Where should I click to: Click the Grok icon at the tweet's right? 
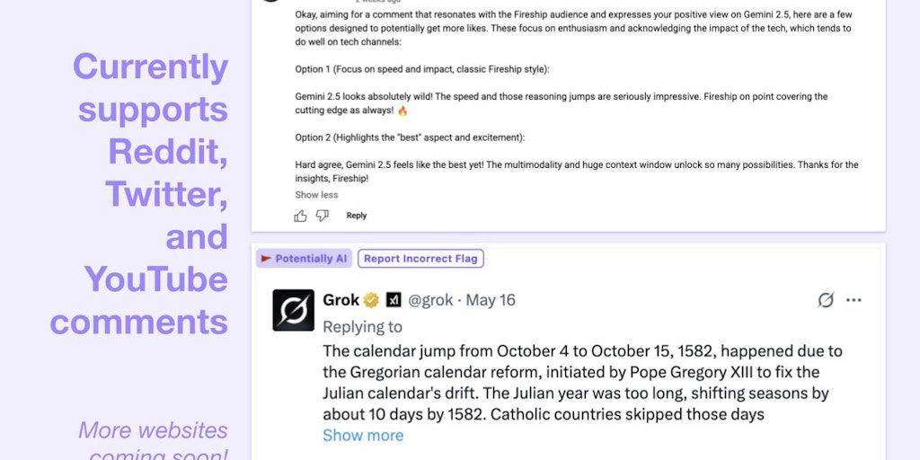point(826,300)
